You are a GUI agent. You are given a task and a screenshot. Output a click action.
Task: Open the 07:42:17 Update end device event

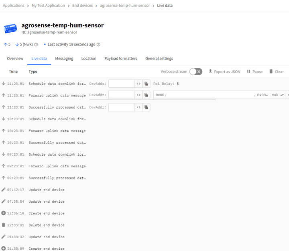coord(46,190)
